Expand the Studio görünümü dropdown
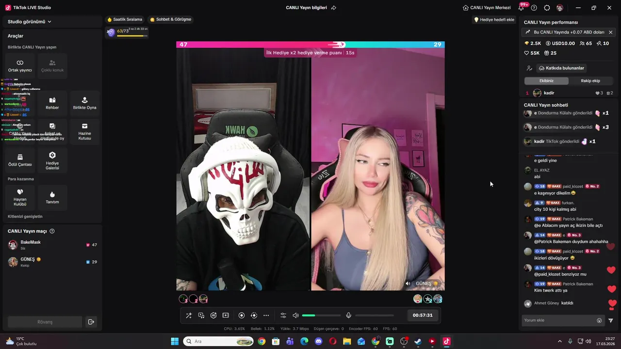Screen dimensions: 621x349 (30, 22)
